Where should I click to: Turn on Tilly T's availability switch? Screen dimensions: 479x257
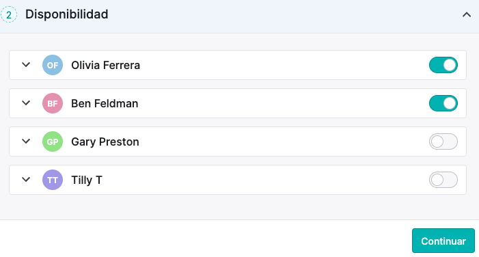(443, 180)
